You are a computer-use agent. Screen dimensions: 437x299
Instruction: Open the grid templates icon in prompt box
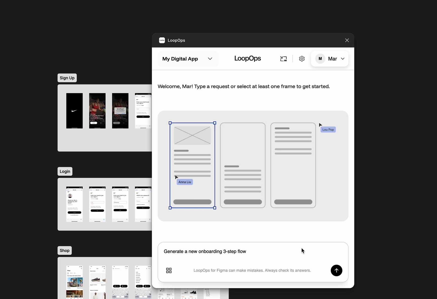[169, 270]
